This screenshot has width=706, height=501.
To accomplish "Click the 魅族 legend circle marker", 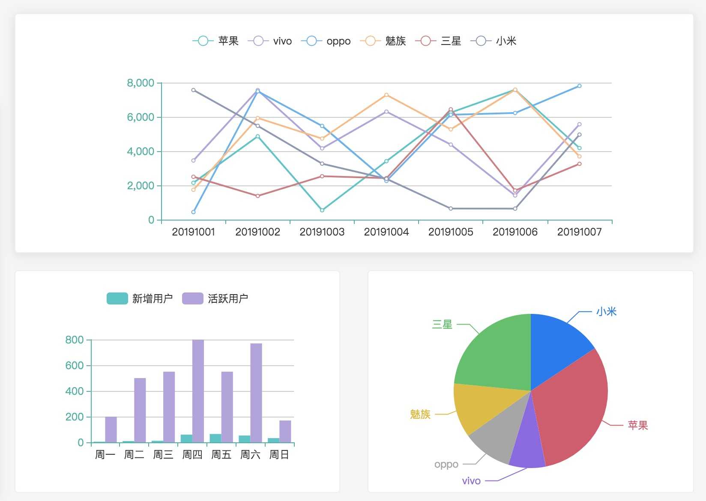I will tap(371, 41).
